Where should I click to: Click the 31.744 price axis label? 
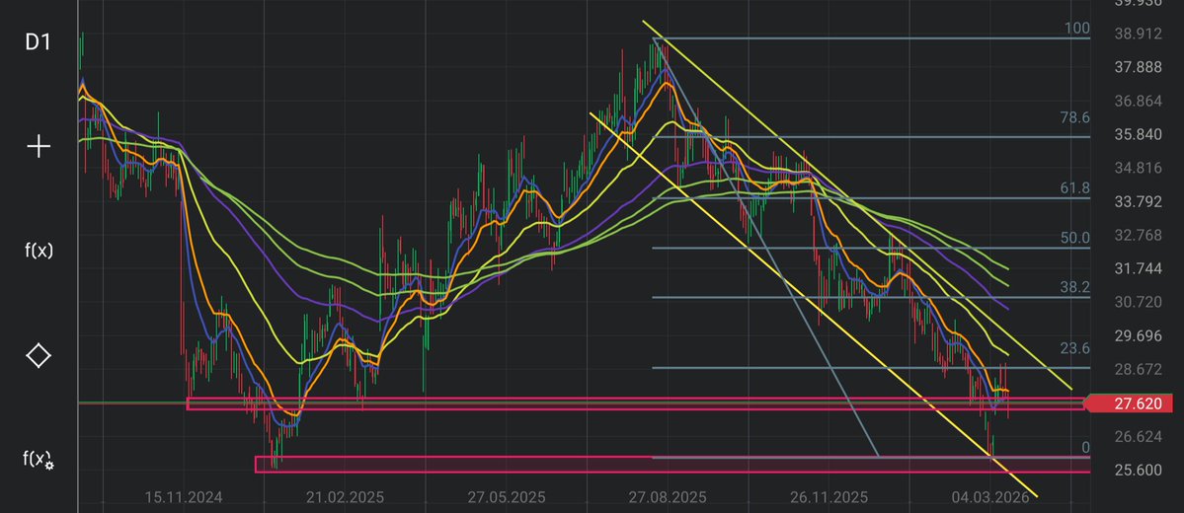pos(1138,268)
